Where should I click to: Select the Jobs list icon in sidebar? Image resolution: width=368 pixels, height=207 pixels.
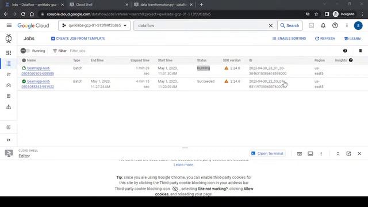pos(9,63)
